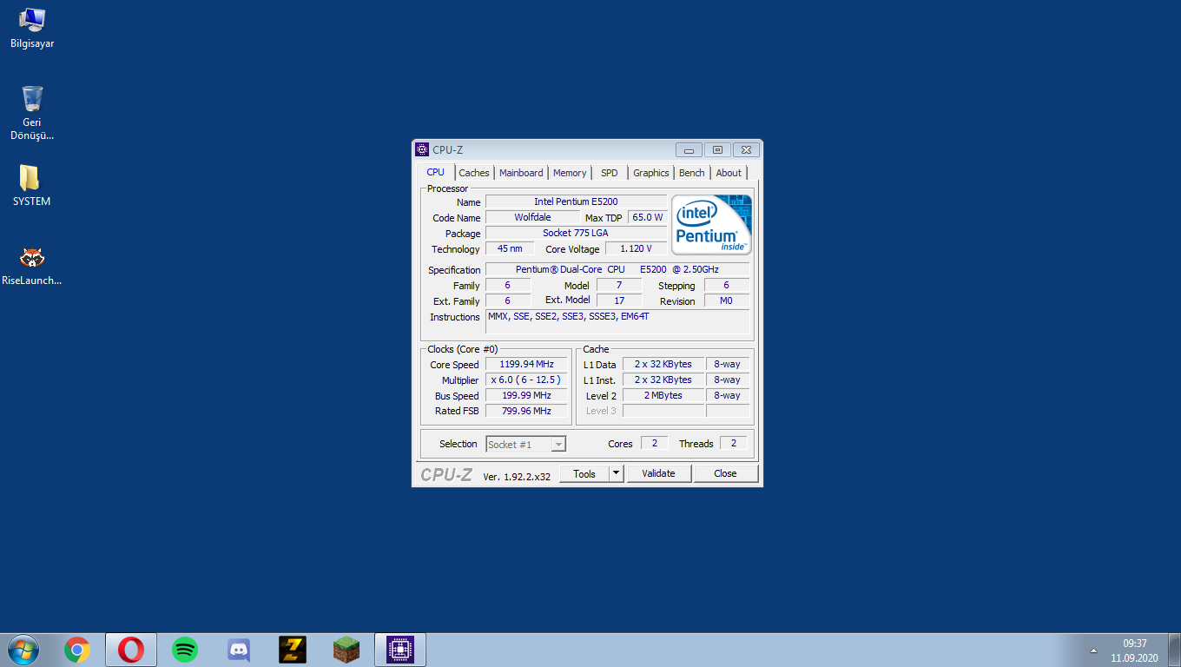Click the Intel Pentium inside logo
This screenshot has width=1181, height=667.
click(711, 224)
